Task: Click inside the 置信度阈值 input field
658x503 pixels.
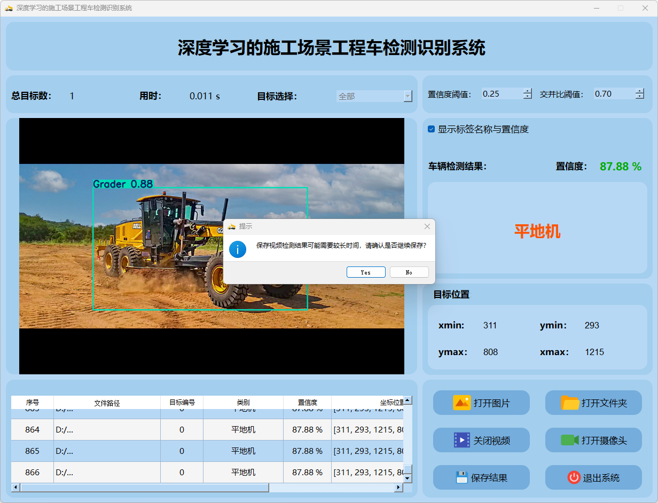Action: point(501,94)
